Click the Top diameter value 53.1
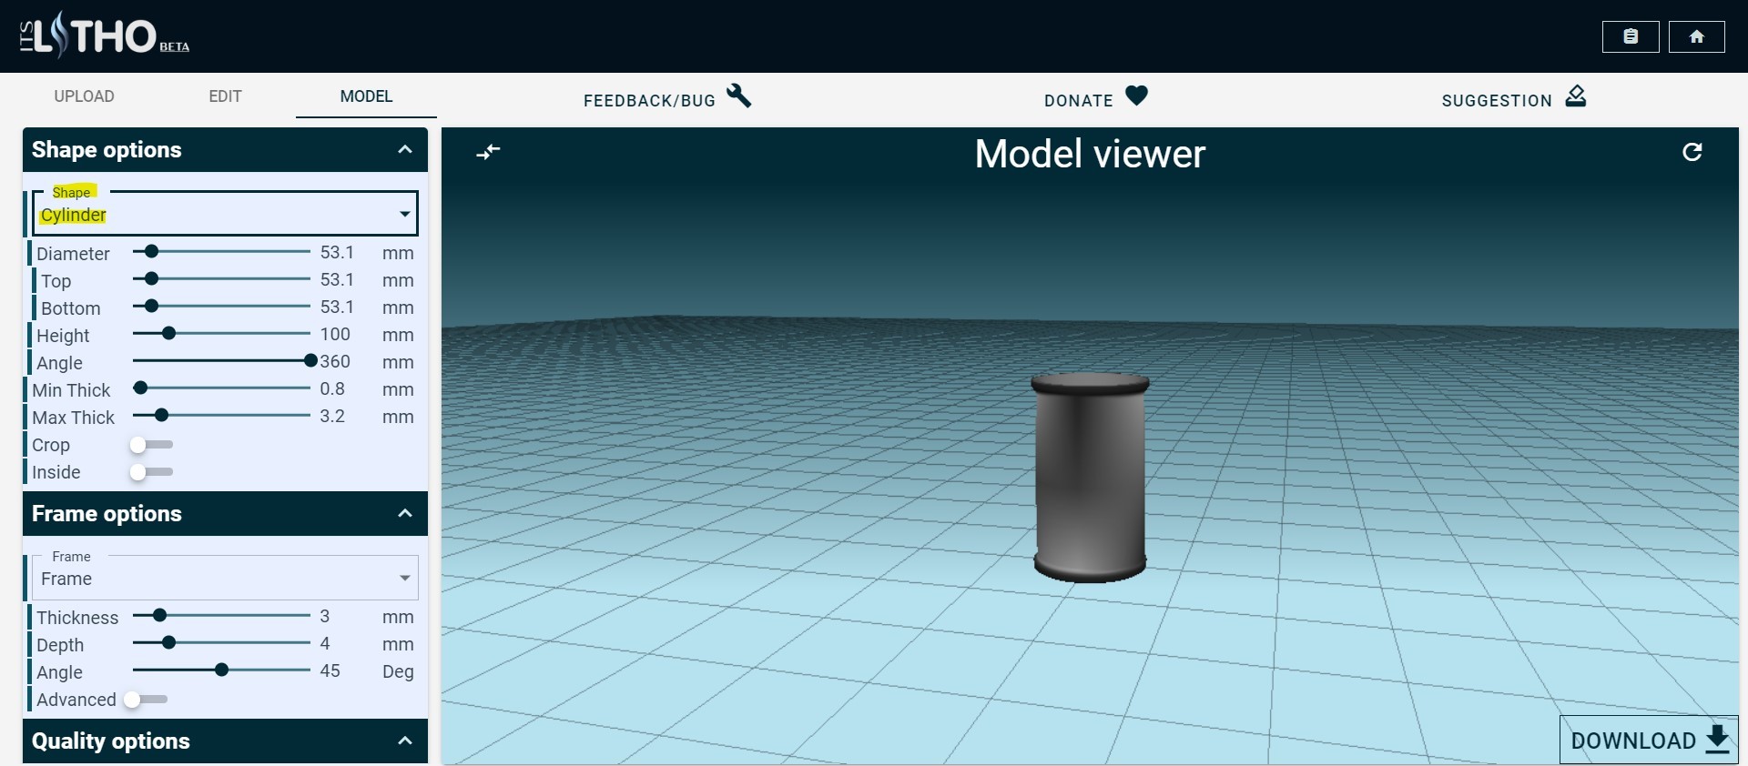The width and height of the screenshot is (1748, 766). 337,279
